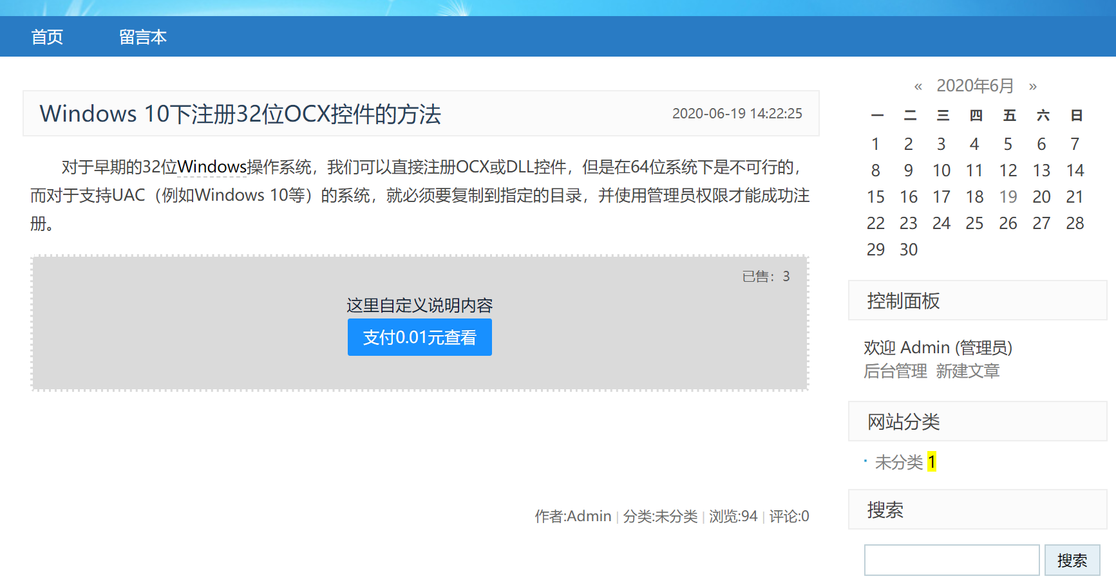This screenshot has width=1116, height=581.
Task: Click calendar date 25
Action: tap(974, 223)
